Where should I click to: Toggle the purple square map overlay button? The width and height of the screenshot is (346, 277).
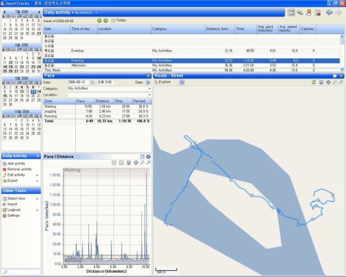(x=182, y=82)
